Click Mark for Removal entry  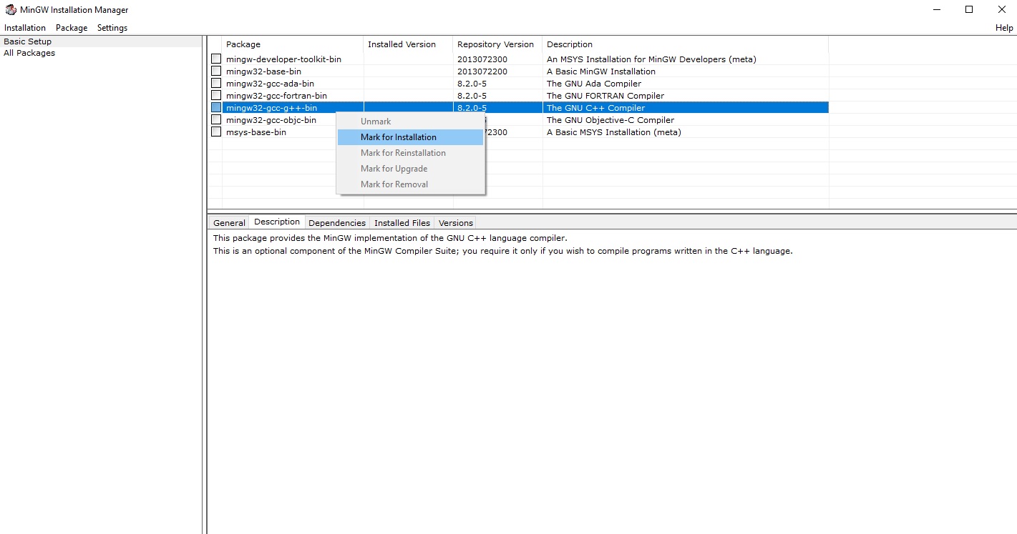[x=411, y=184]
